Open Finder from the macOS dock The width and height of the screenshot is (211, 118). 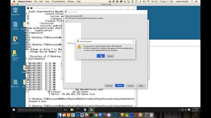[x=60, y=115]
